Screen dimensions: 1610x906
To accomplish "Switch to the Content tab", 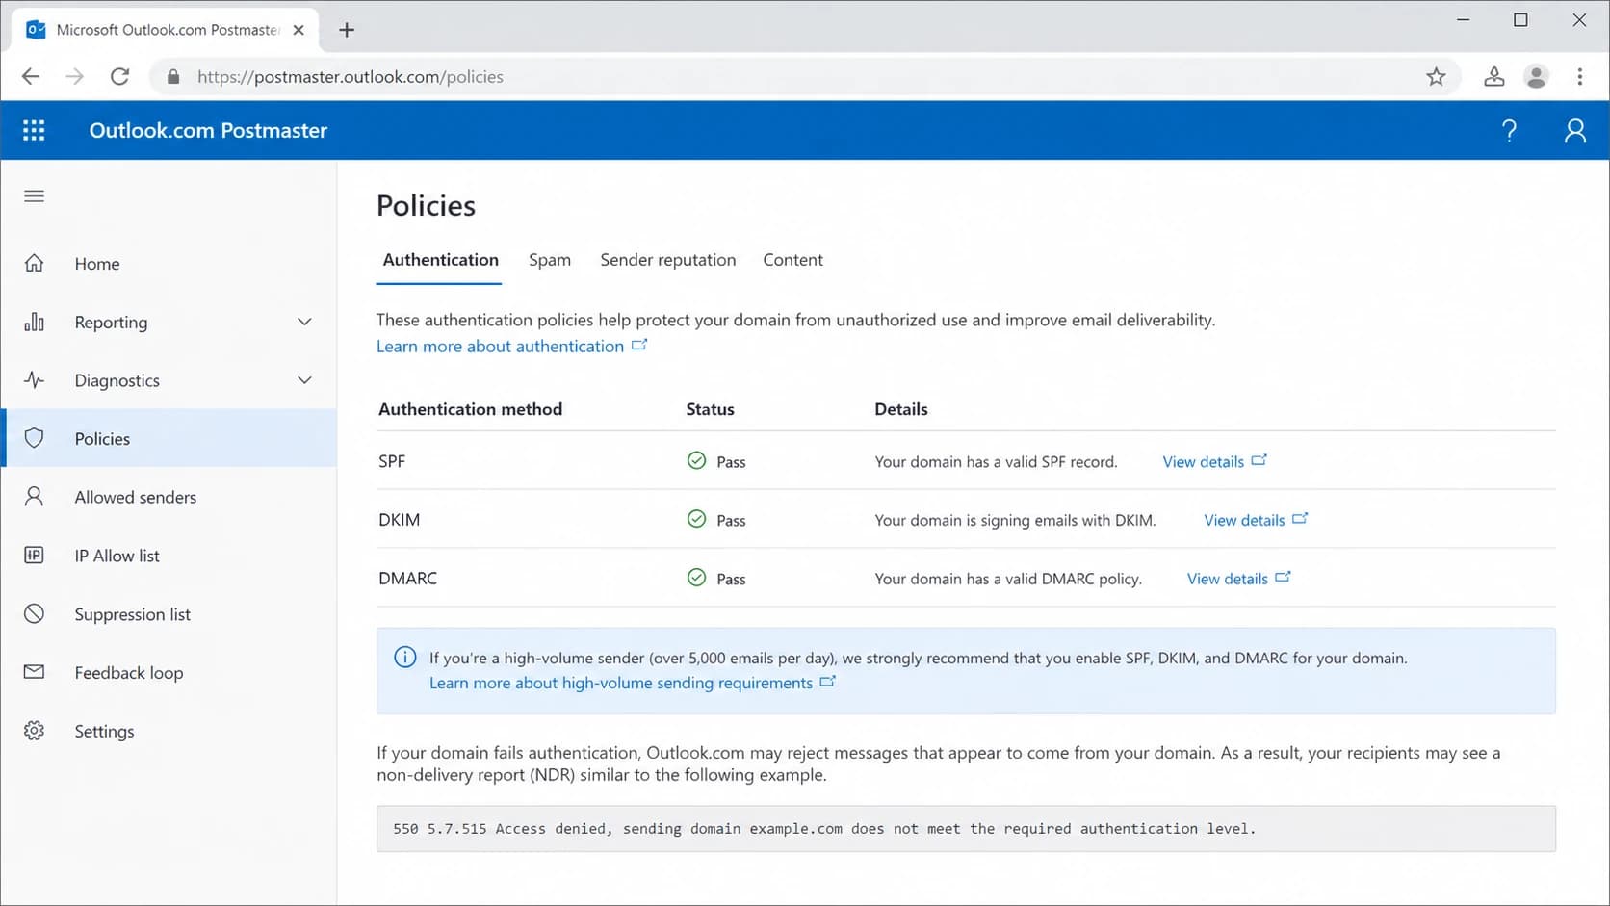I will tap(792, 260).
